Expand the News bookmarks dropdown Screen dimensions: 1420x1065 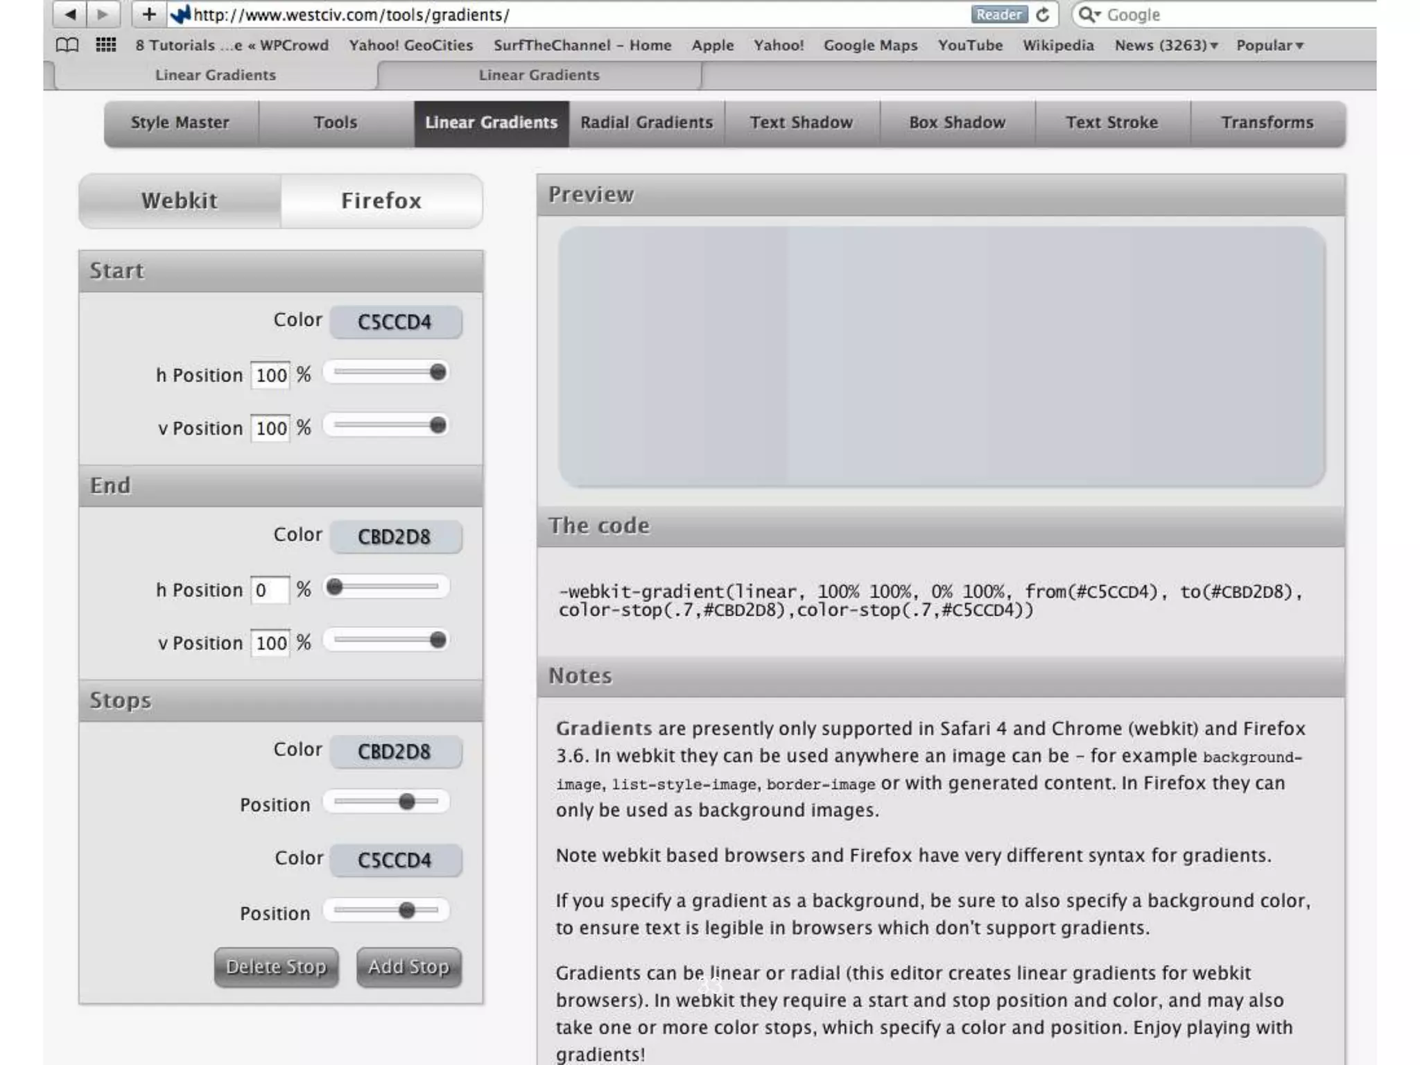(x=1166, y=45)
